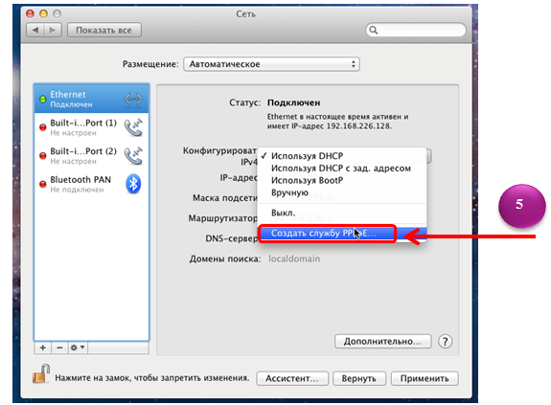Image resolution: width=551 pixels, height=405 pixels.
Task: Go back with left arrow button
Action: click(35, 31)
